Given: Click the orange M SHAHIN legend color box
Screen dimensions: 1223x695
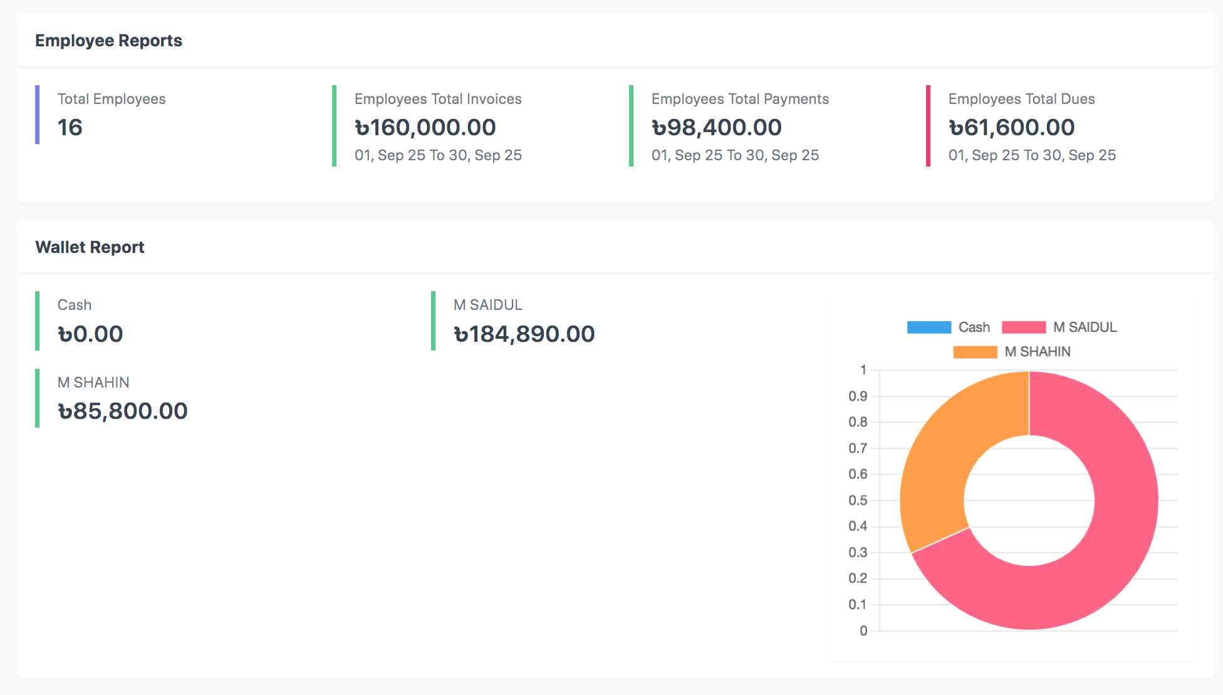Looking at the screenshot, I should pos(974,352).
